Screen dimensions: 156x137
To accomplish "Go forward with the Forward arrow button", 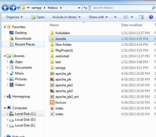I will [x=13, y=8].
